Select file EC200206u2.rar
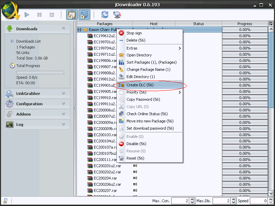Image resolution: width=275 pixels, height=206 pixels. click(x=107, y=184)
